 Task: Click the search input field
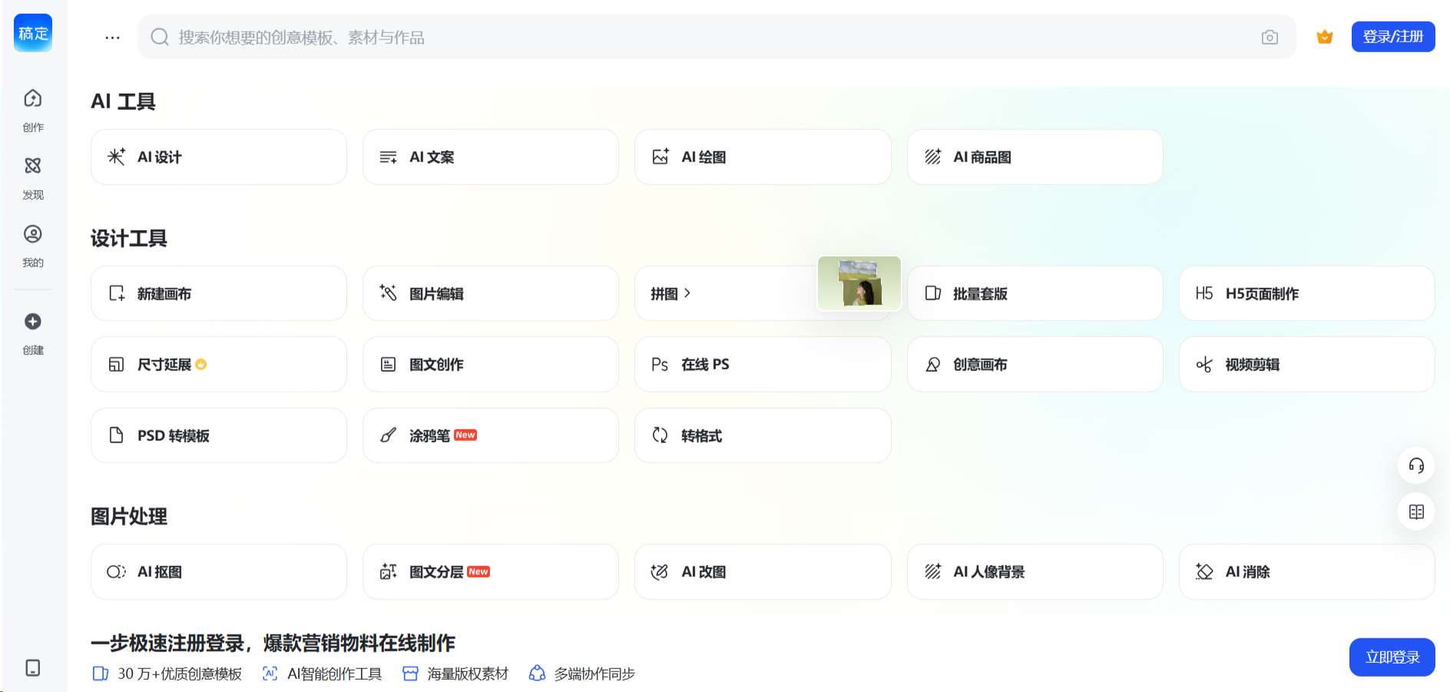(691, 37)
